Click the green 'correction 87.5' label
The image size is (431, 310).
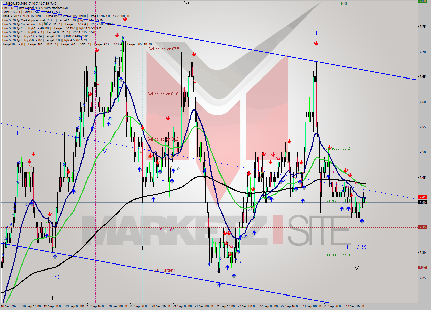[338, 255]
